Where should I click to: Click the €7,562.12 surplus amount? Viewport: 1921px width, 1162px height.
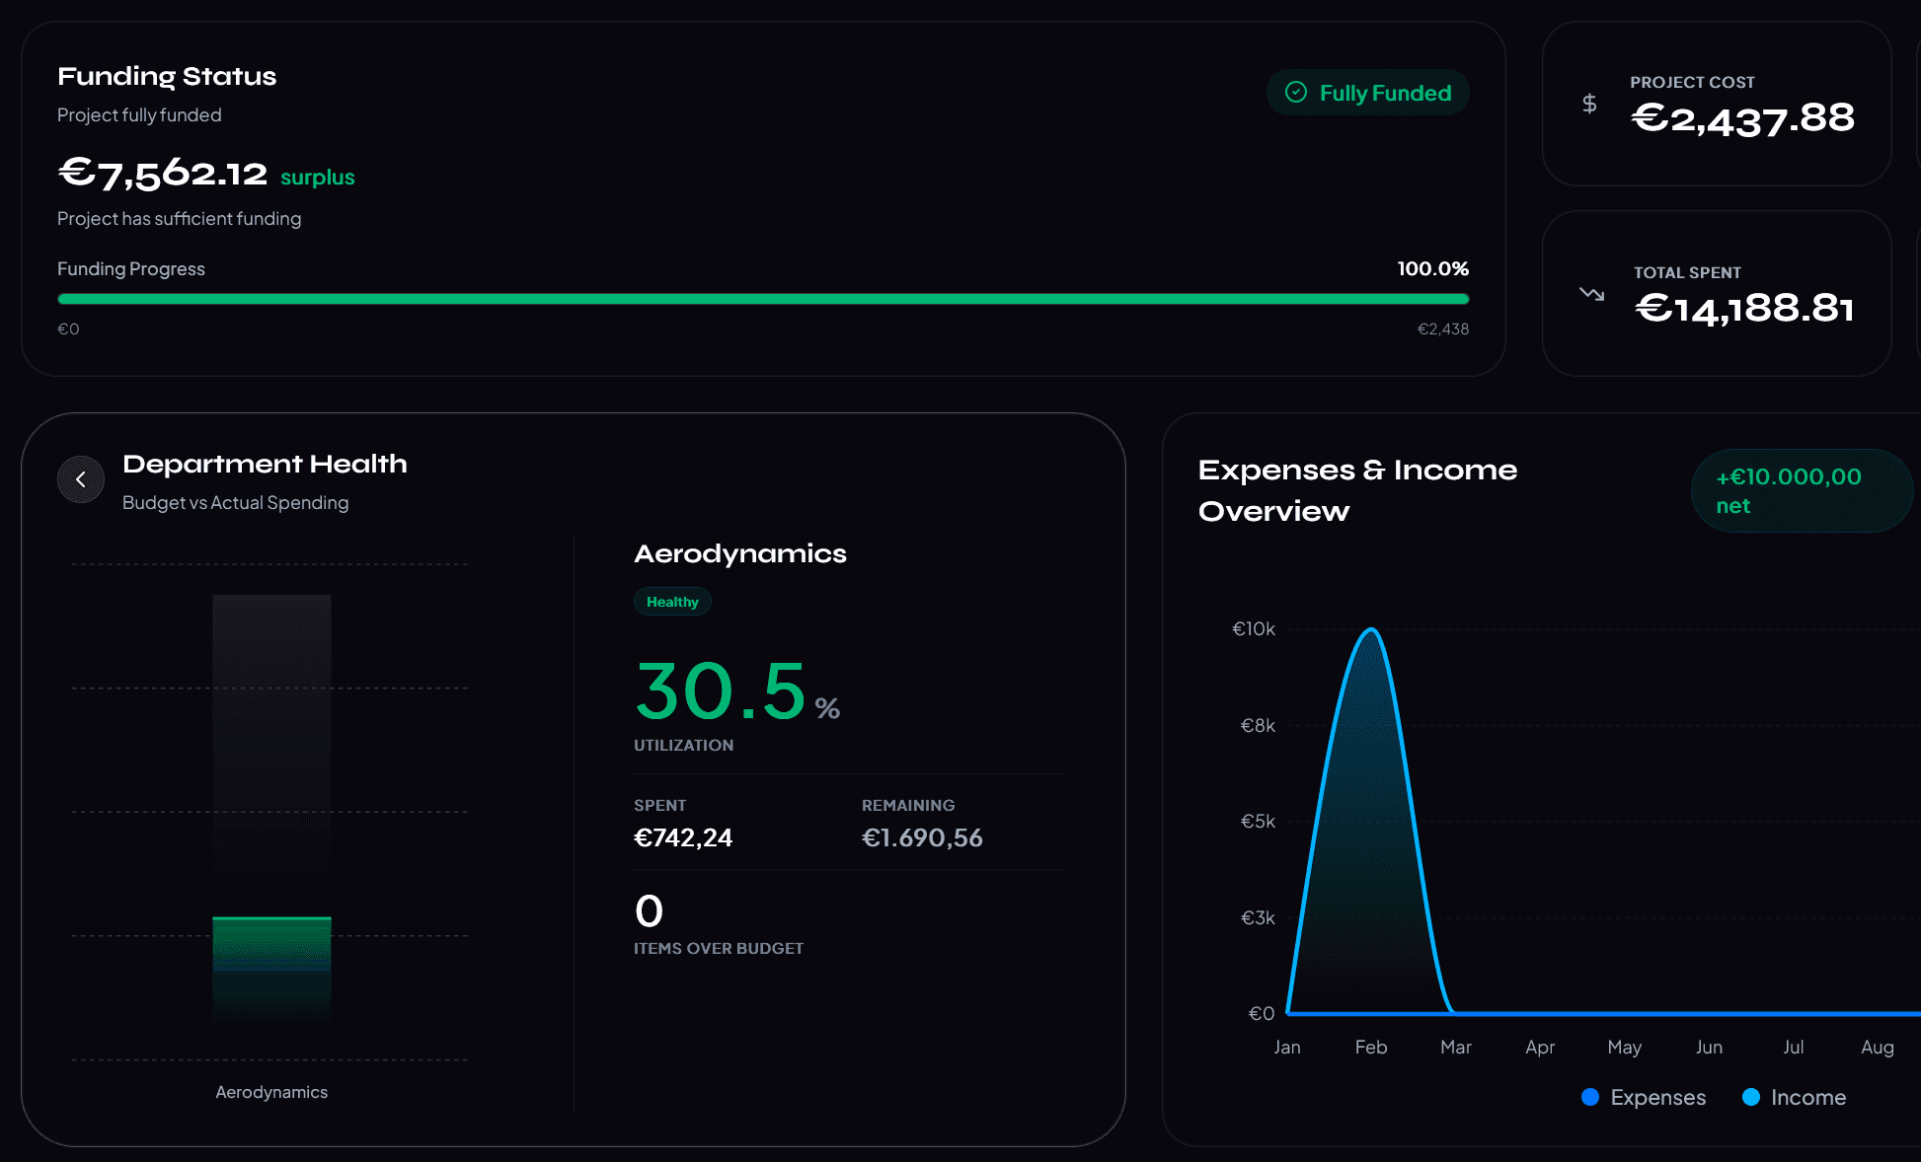coord(163,175)
